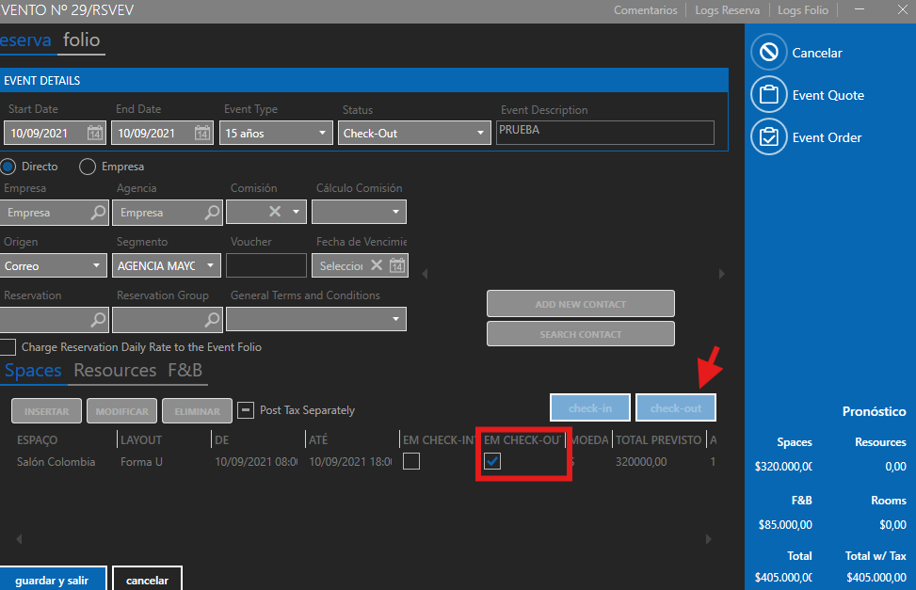Clear the Comisión field X icon
The height and width of the screenshot is (590, 916).
tap(275, 212)
